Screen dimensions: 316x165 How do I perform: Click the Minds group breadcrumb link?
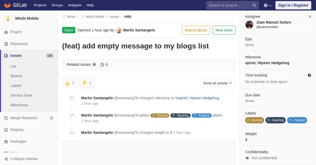(71, 17)
